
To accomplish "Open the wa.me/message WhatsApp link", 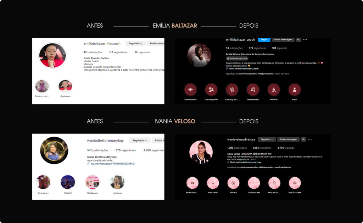I will tap(113, 164).
